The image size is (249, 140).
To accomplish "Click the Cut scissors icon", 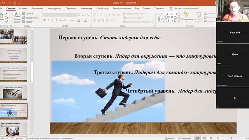I will pos(6,14).
